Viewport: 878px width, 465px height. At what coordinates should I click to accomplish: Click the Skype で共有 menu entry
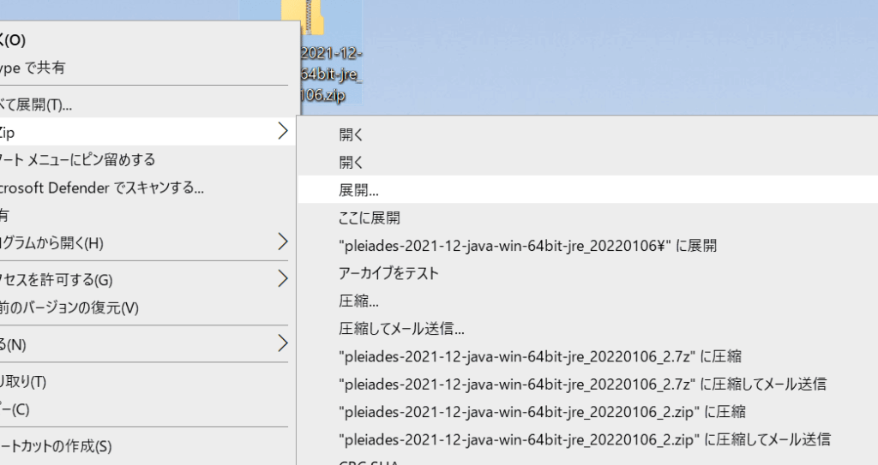34,67
